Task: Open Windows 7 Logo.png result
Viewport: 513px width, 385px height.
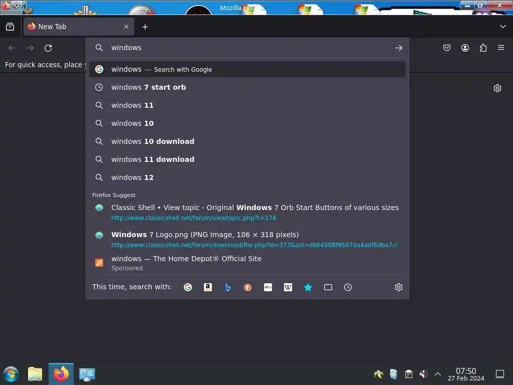Action: [x=247, y=239]
